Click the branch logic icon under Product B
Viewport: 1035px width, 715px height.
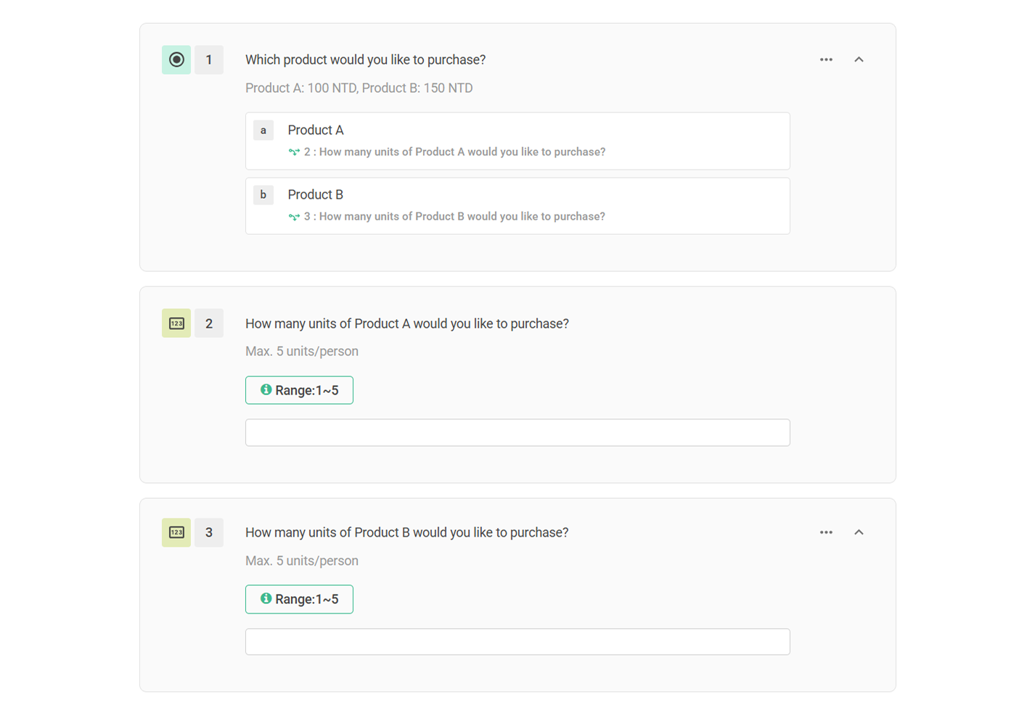(x=294, y=217)
